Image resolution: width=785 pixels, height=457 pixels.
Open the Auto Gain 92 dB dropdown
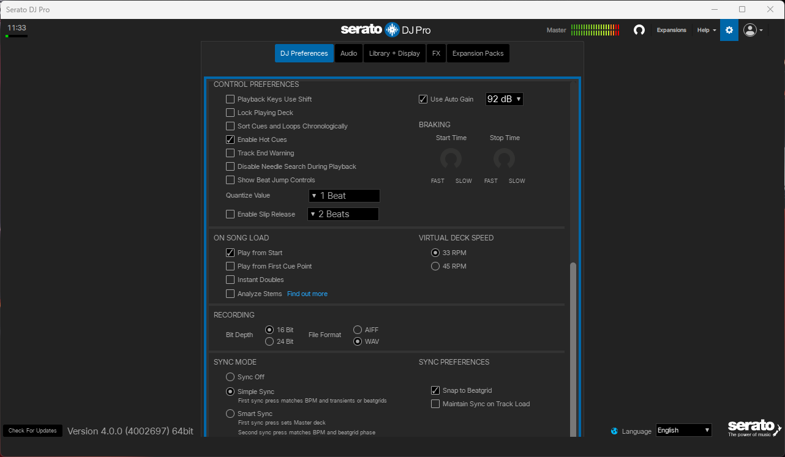coord(505,99)
